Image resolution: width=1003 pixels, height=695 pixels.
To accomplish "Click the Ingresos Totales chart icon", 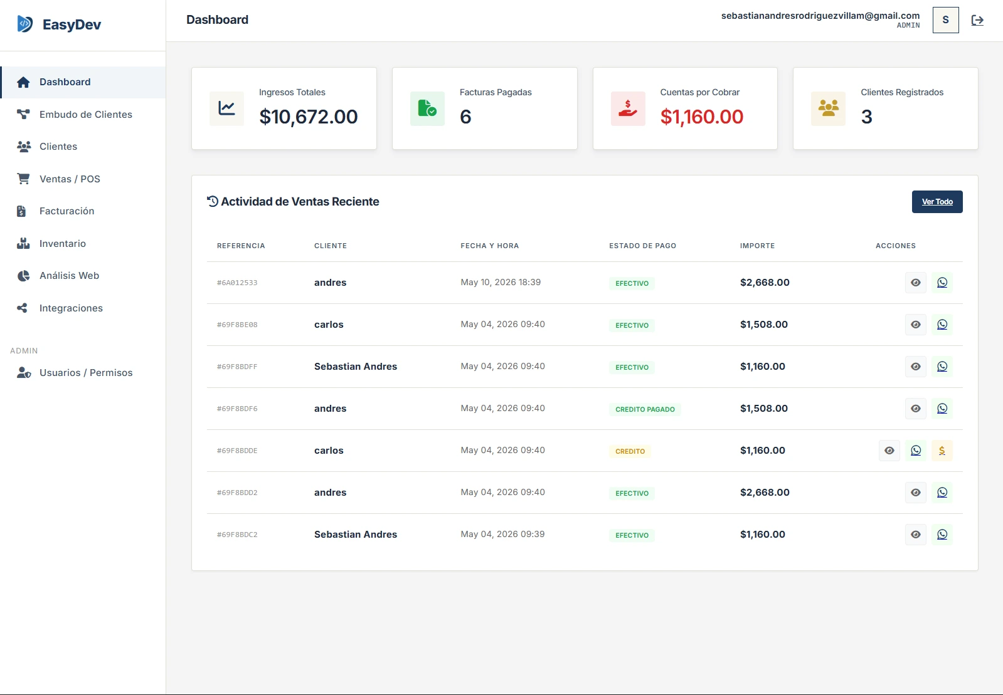I will (x=226, y=108).
